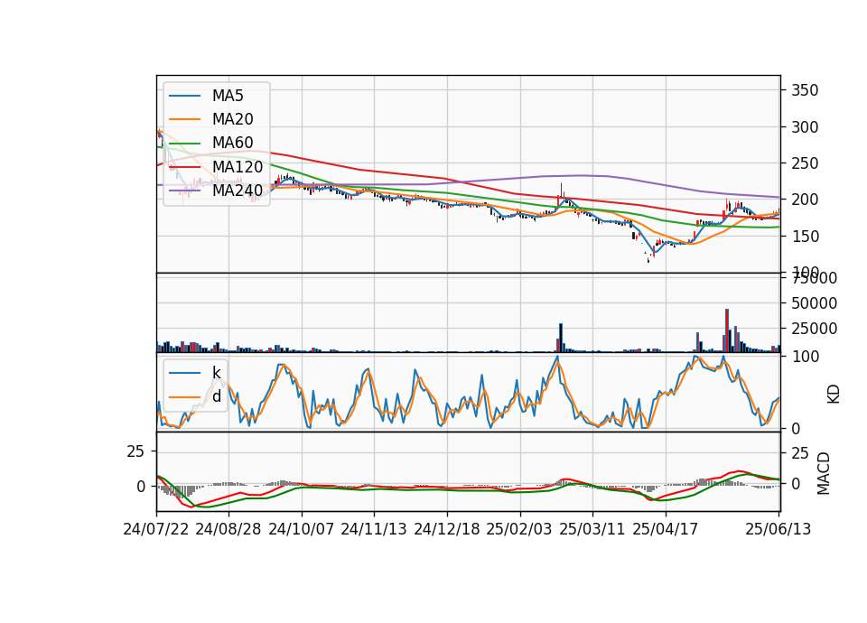Viewport: 867px width, 623px height.
Task: Click the 100 label on KD axis
Action: click(x=806, y=357)
